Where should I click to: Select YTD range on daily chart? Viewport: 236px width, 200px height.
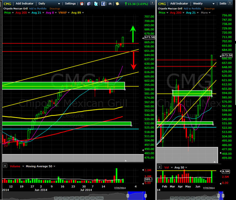coord(66,198)
